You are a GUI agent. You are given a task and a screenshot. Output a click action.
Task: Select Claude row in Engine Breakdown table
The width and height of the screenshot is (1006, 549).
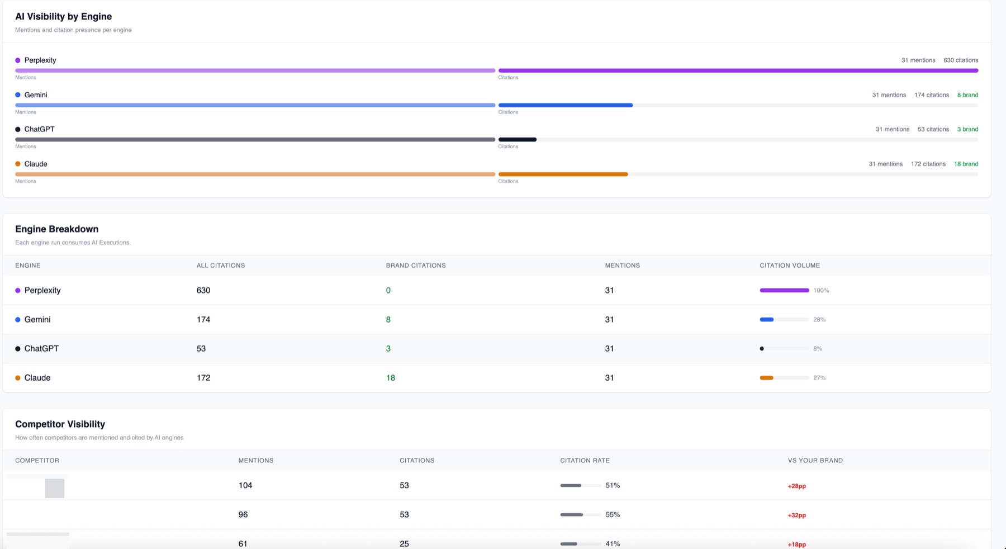(497, 378)
